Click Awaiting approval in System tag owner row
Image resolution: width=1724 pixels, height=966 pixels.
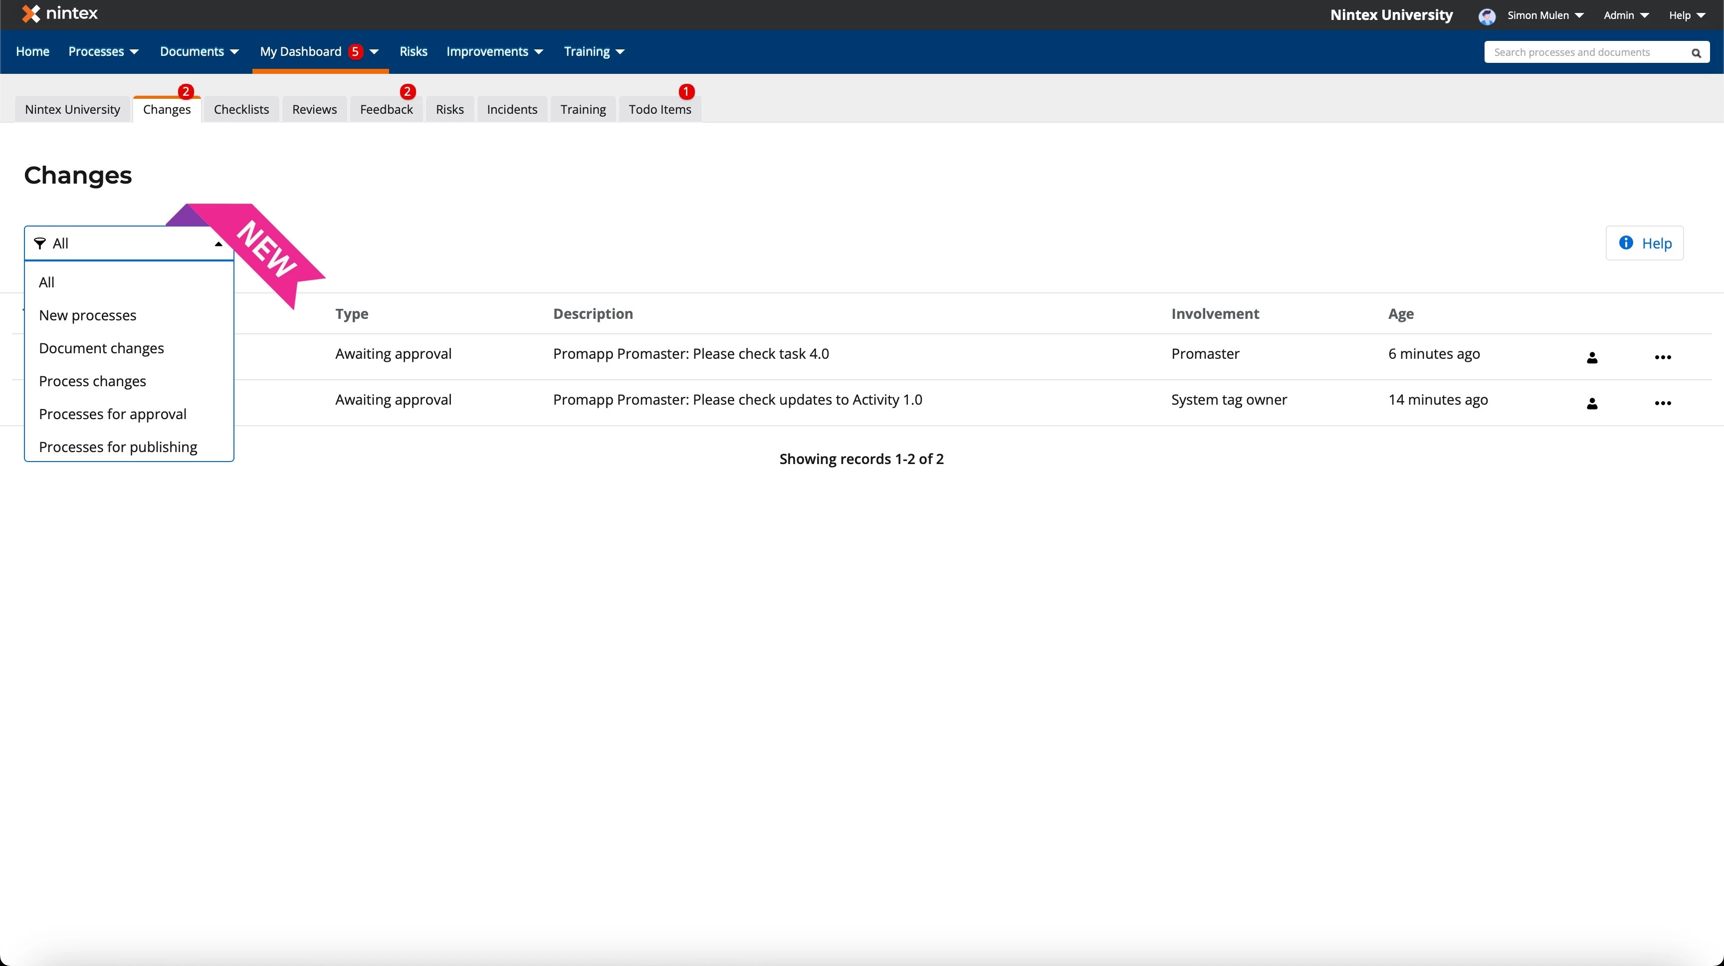[394, 400]
